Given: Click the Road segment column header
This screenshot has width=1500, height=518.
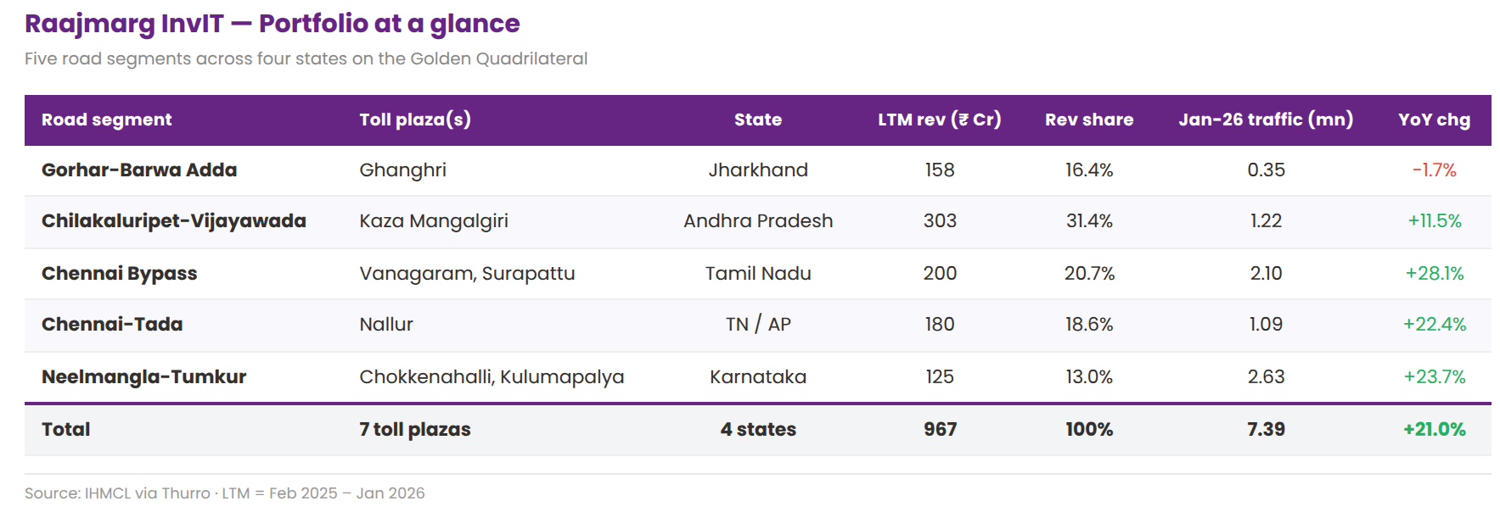Looking at the screenshot, I should coord(106,120).
